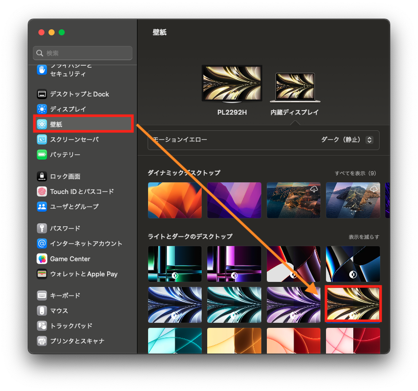Select the cyan circles wallpaper in bottom row
The image size is (418, 391).
tap(175, 340)
